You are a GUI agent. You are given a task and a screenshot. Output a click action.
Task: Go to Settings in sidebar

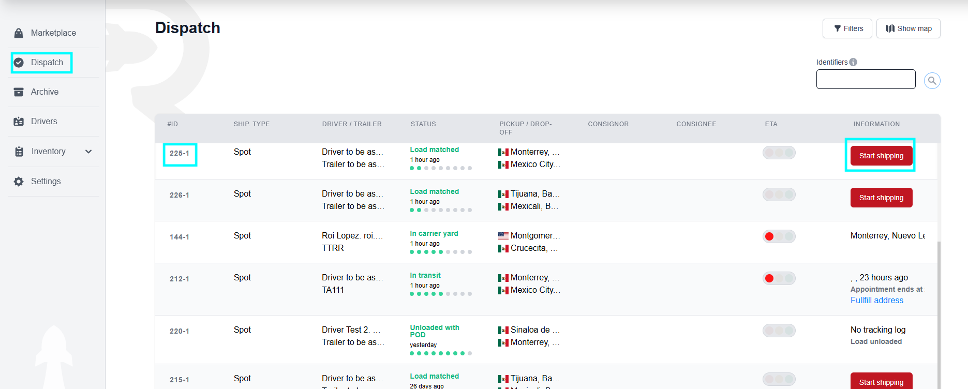(x=46, y=182)
